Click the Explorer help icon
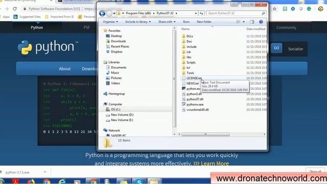Image resolution: width=327 pixels, height=184 pixels. (x=261, y=21)
